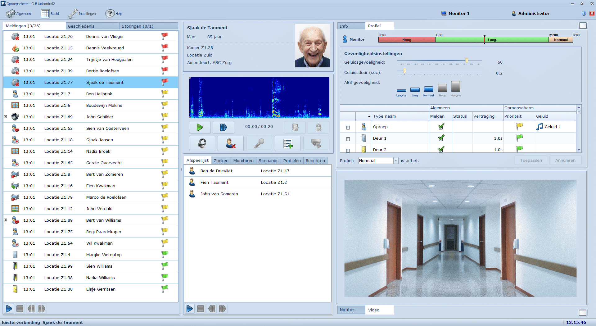Screen dimensions: 596x326
Task: Open the Scenarios tab
Action: tap(268, 161)
